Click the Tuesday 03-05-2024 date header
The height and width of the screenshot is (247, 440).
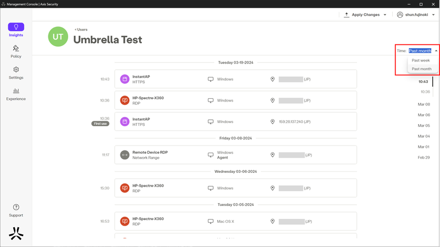(x=236, y=205)
